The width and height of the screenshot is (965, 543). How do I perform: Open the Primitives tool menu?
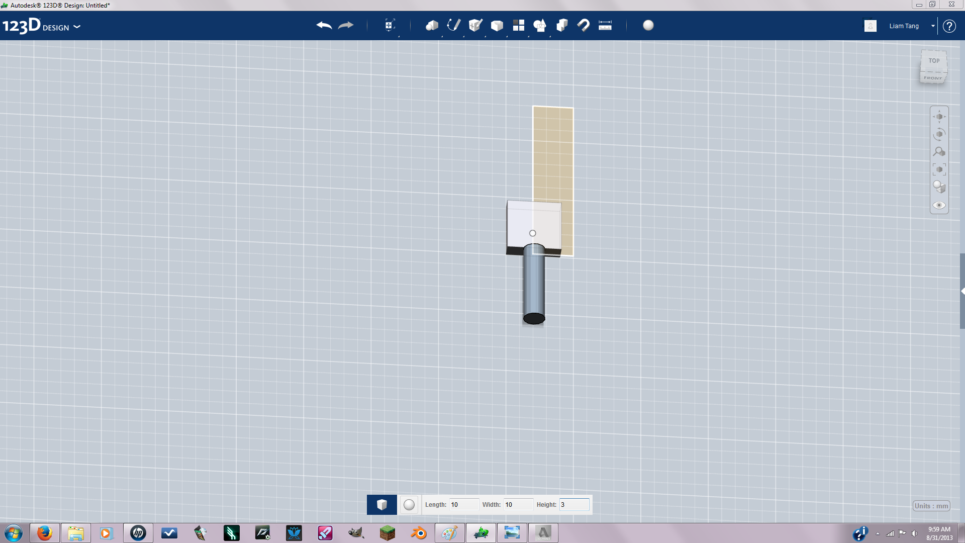click(432, 25)
